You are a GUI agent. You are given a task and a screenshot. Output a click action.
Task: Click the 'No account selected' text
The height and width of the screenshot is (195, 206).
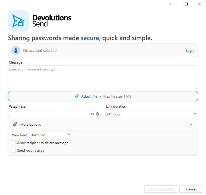[40, 50]
